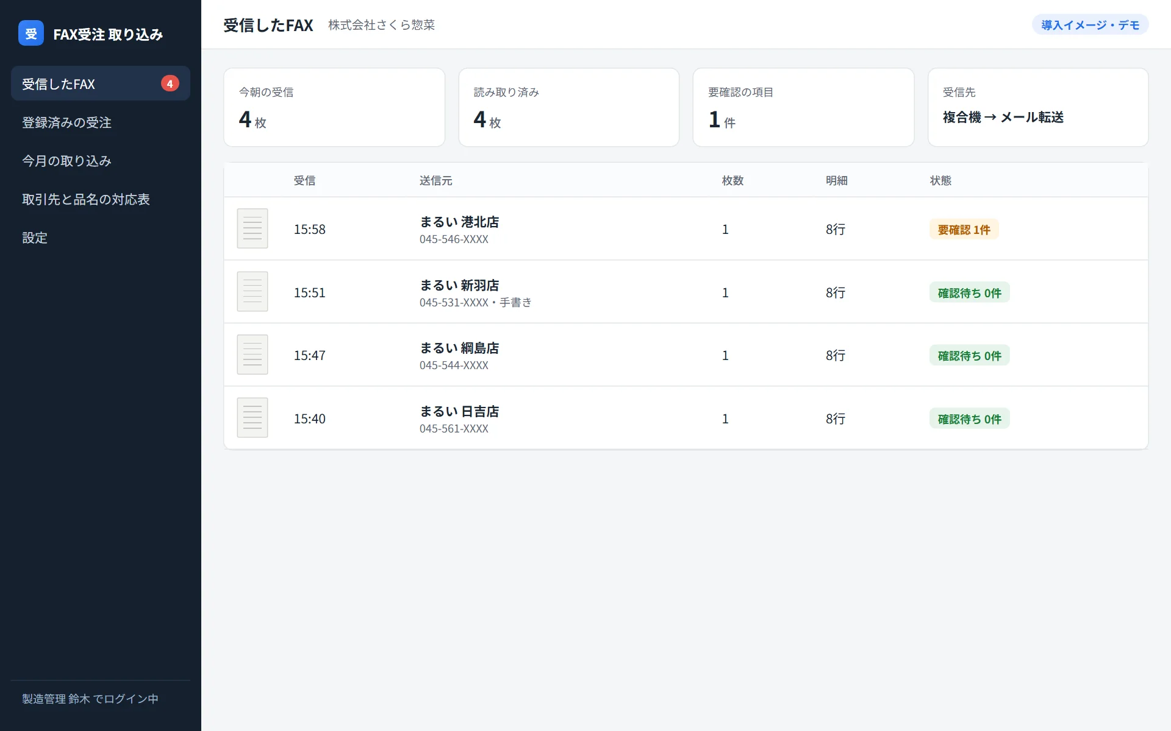Click the company name 株式会社さくら惣菜
The width and height of the screenshot is (1171, 731).
(382, 25)
